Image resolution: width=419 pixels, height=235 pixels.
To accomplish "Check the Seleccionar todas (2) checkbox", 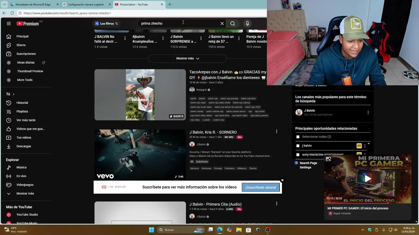I will [298, 137].
